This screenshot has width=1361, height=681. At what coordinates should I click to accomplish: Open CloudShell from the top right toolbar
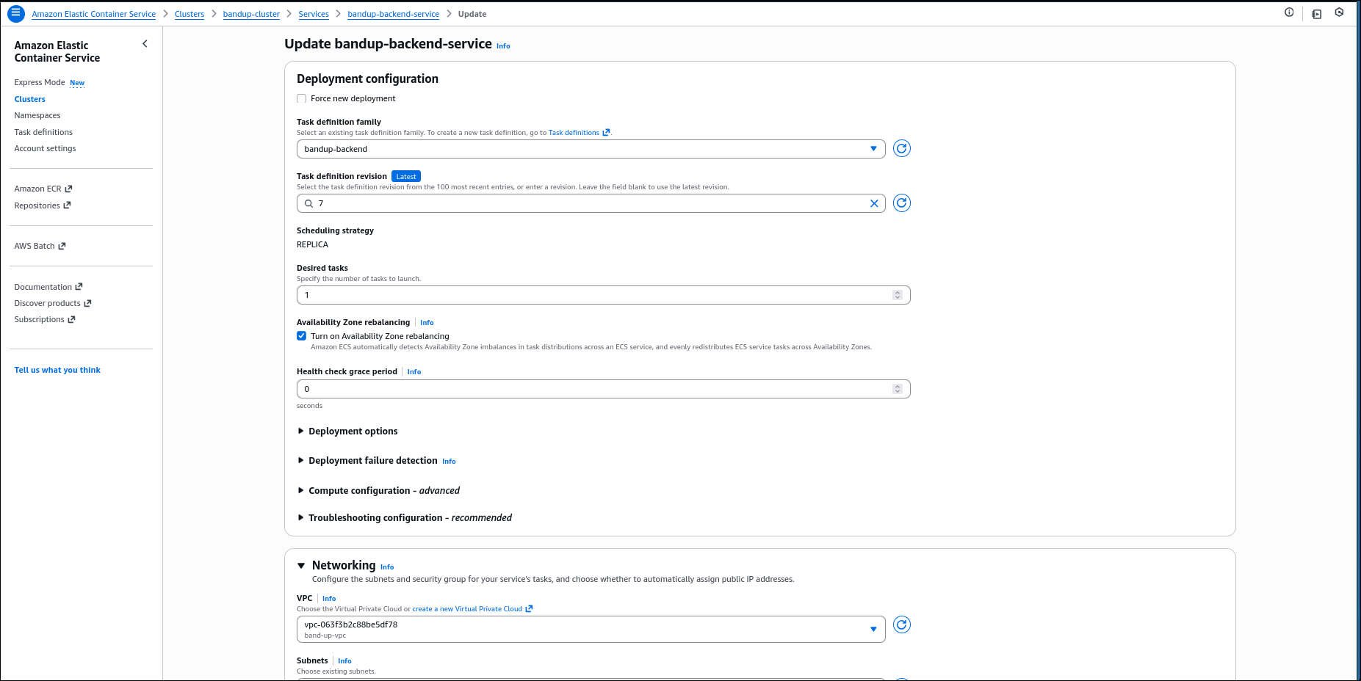coord(1315,13)
